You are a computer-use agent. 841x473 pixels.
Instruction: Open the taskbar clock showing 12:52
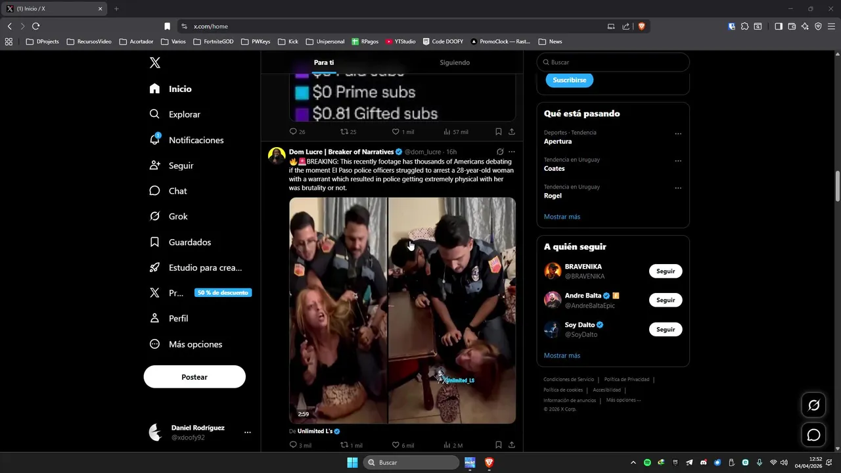(809, 462)
